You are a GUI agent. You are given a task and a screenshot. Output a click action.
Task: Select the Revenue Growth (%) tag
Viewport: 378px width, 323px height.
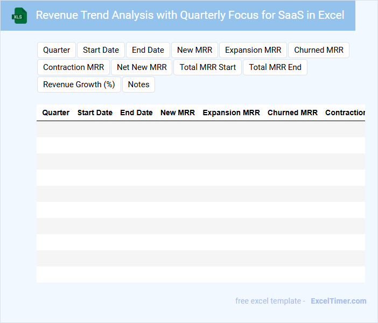[79, 85]
